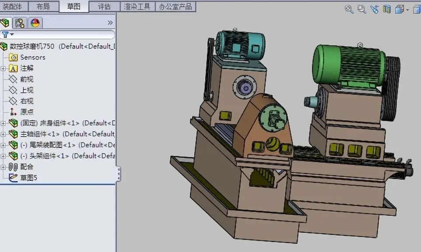Click the 草图5 sketch icon
Screen dimensions: 421x252
click(13, 177)
